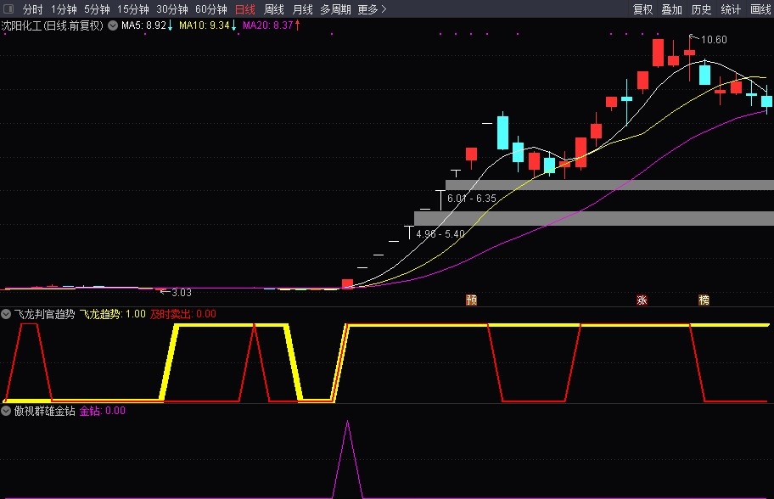Viewport: 774px width, 499px height.
Task: Switch to 60分钟 chart period
Action: coord(210,9)
